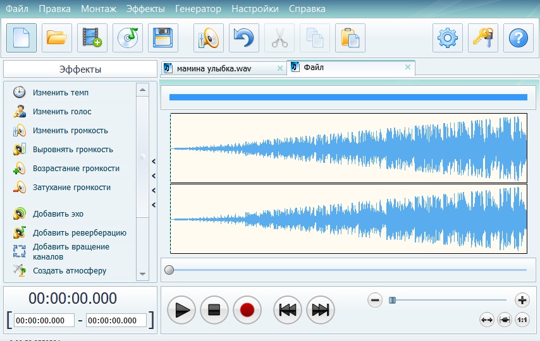This screenshot has height=341, width=540.
Task: Click the zoom slider handle
Action: [392, 300]
